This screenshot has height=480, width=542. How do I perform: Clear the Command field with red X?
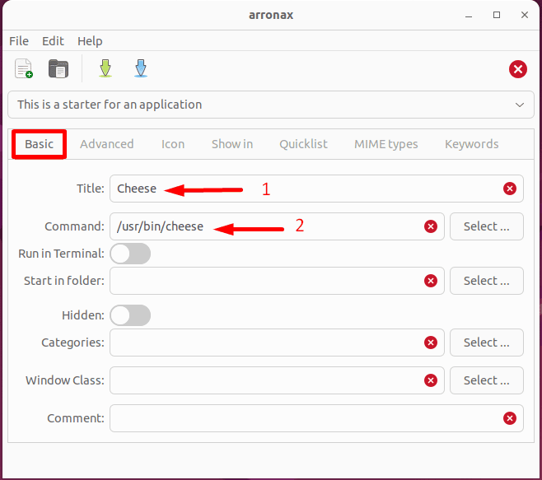pos(430,226)
